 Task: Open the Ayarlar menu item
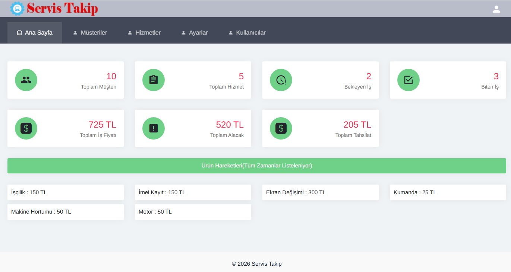[195, 33]
